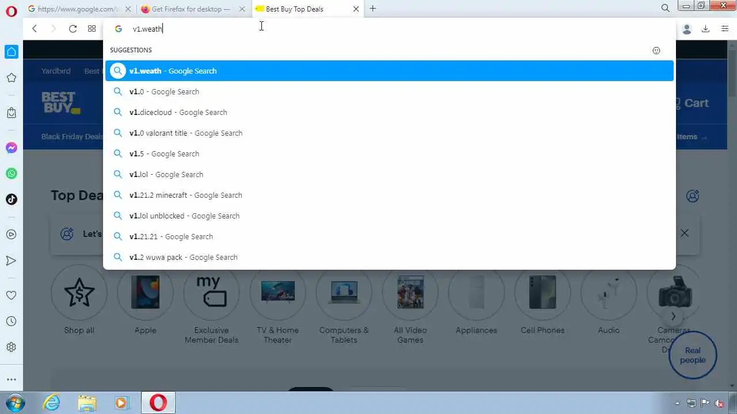Open the Audio category

(x=609, y=299)
